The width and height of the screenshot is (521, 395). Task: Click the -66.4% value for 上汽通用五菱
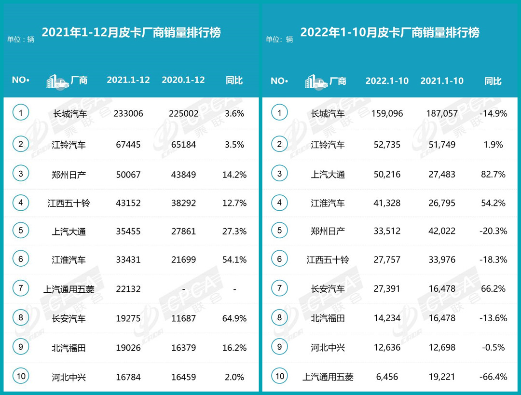(x=493, y=377)
